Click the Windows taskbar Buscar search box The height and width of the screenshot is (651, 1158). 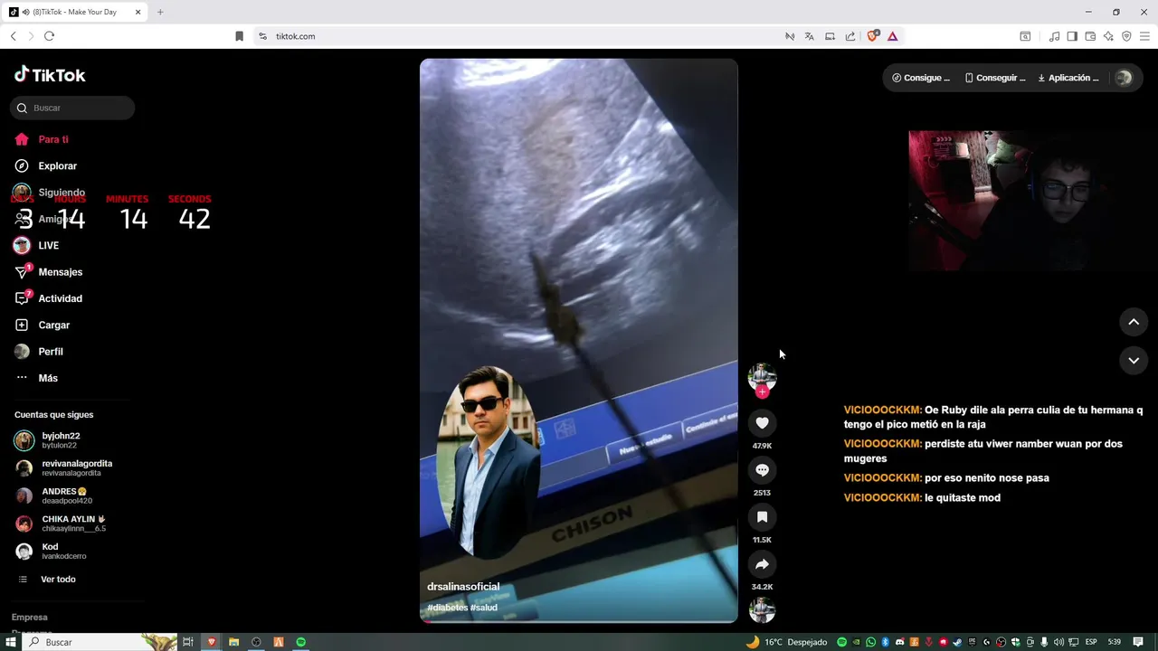tap(100, 642)
